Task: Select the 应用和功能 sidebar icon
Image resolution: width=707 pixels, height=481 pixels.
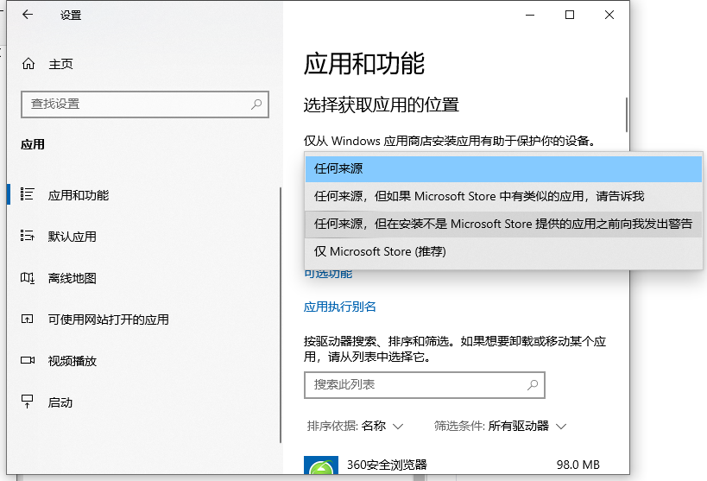Action: [28, 195]
